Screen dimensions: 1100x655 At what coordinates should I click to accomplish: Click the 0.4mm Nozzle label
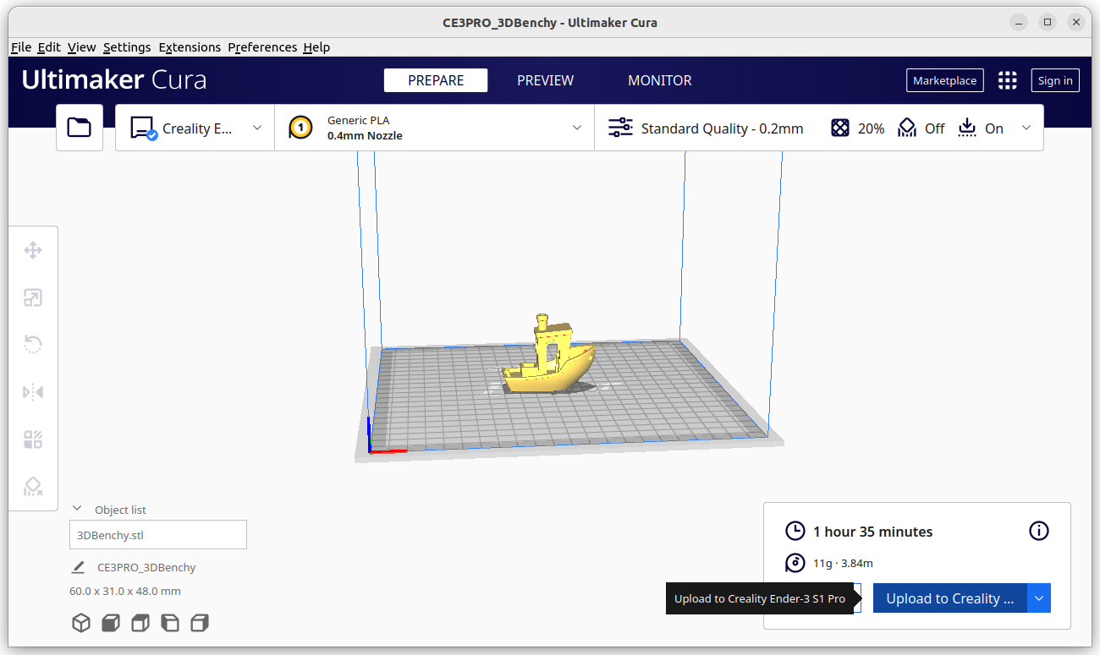[x=365, y=136]
